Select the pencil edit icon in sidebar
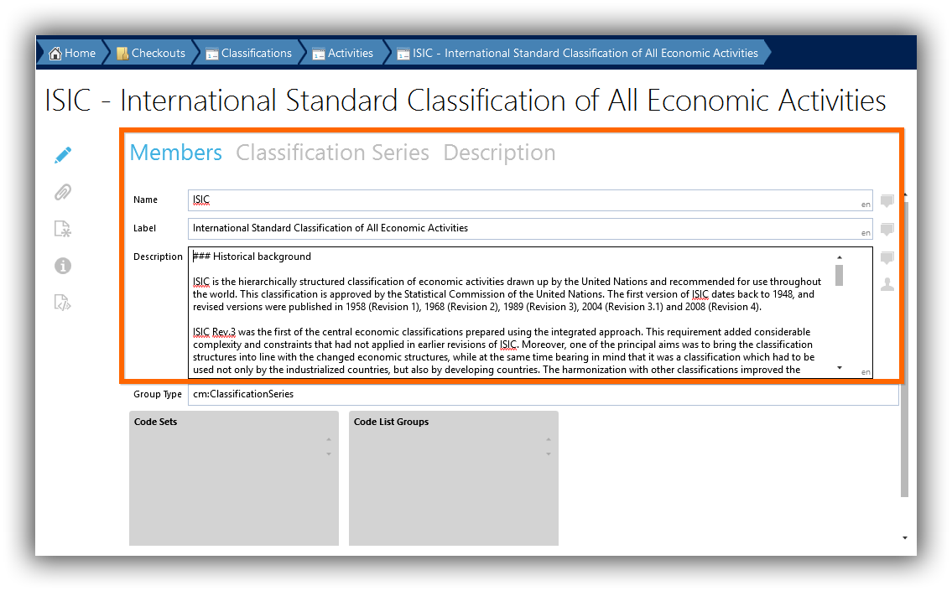Image resolution: width=952 pixels, height=591 pixels. (x=63, y=155)
